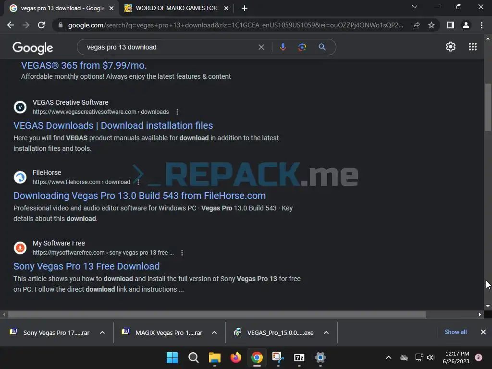
Task: Open 7-Zip from the taskbar
Action: click(x=299, y=357)
